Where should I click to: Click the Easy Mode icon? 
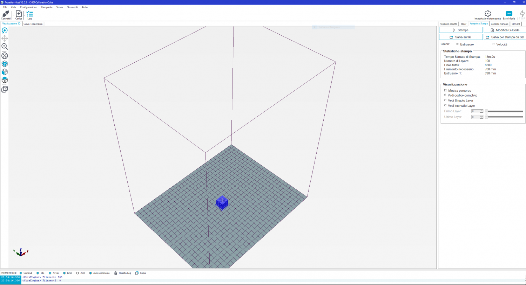click(509, 14)
